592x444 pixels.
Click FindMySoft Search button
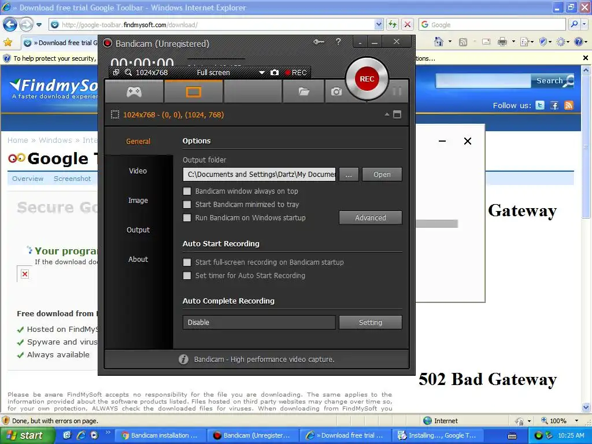coord(553,81)
